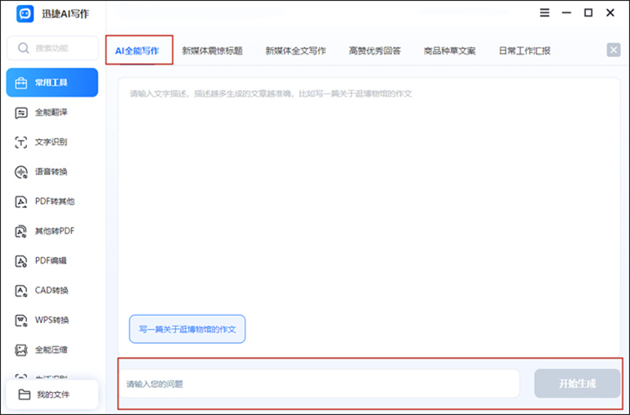Viewport: 630px width, 415px height.
Task: Click the 全能压缩 image compress icon
Action: click(21, 350)
